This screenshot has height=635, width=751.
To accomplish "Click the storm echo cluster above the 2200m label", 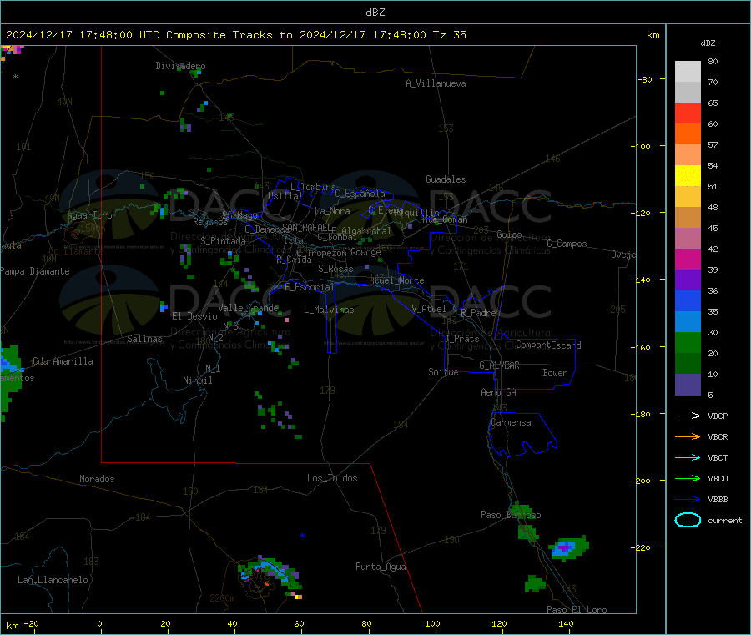I will pos(270,576).
